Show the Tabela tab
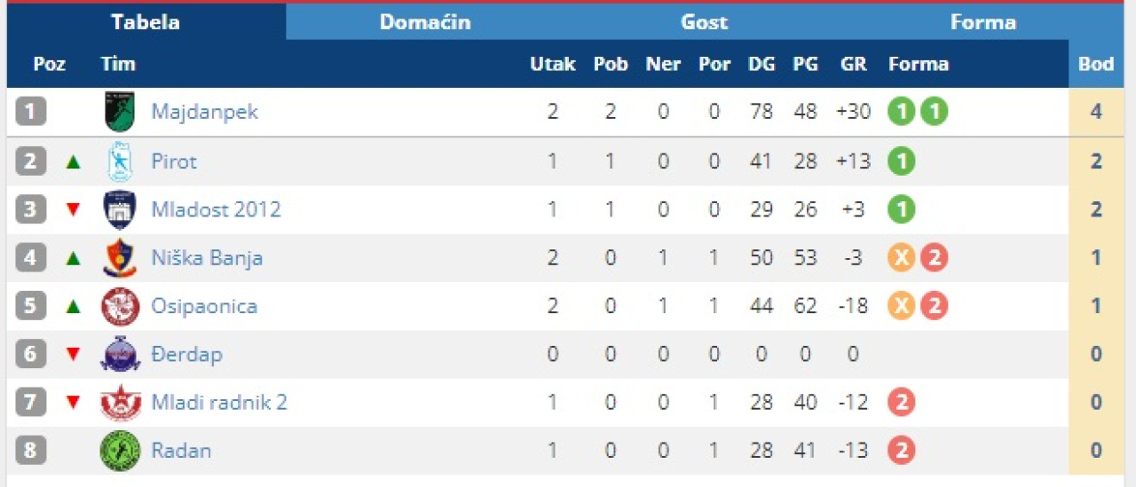 [146, 22]
